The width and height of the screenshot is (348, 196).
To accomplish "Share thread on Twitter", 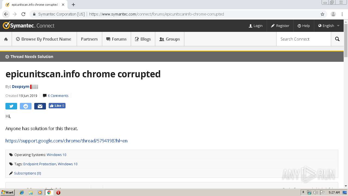I will [x=11, y=106].
